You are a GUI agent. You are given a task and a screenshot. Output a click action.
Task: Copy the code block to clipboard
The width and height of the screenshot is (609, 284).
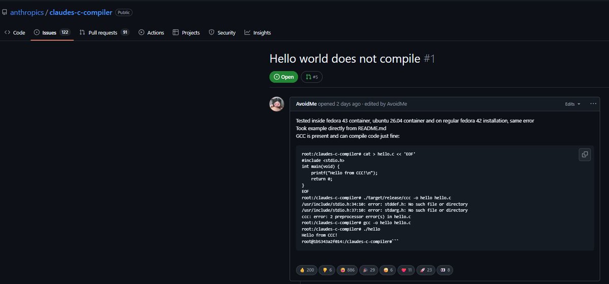tap(585, 154)
